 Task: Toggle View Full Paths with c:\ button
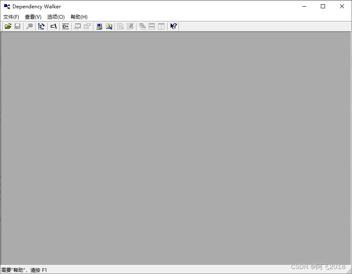pos(53,26)
